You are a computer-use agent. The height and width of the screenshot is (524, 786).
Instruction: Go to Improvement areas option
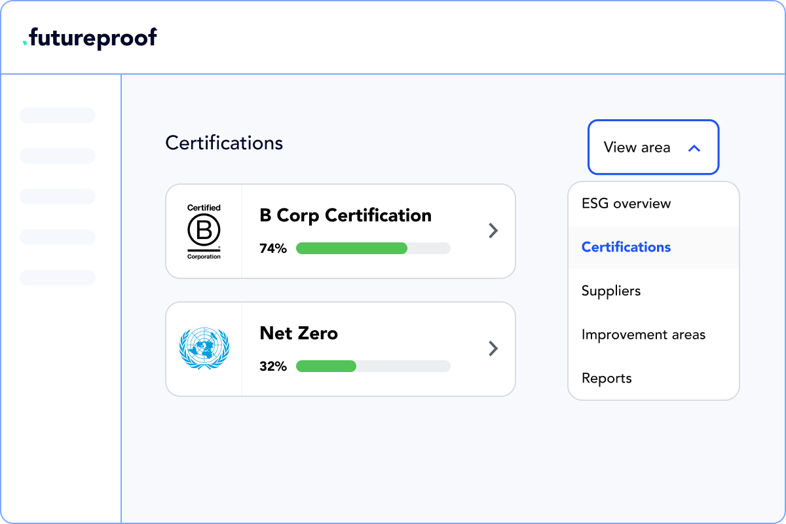tap(643, 335)
